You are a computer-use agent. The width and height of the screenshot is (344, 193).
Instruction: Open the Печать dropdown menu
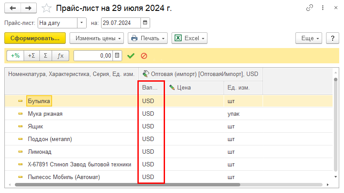147,38
